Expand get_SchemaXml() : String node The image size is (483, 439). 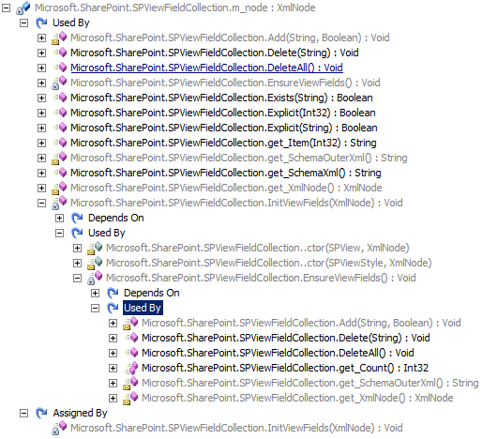click(41, 173)
